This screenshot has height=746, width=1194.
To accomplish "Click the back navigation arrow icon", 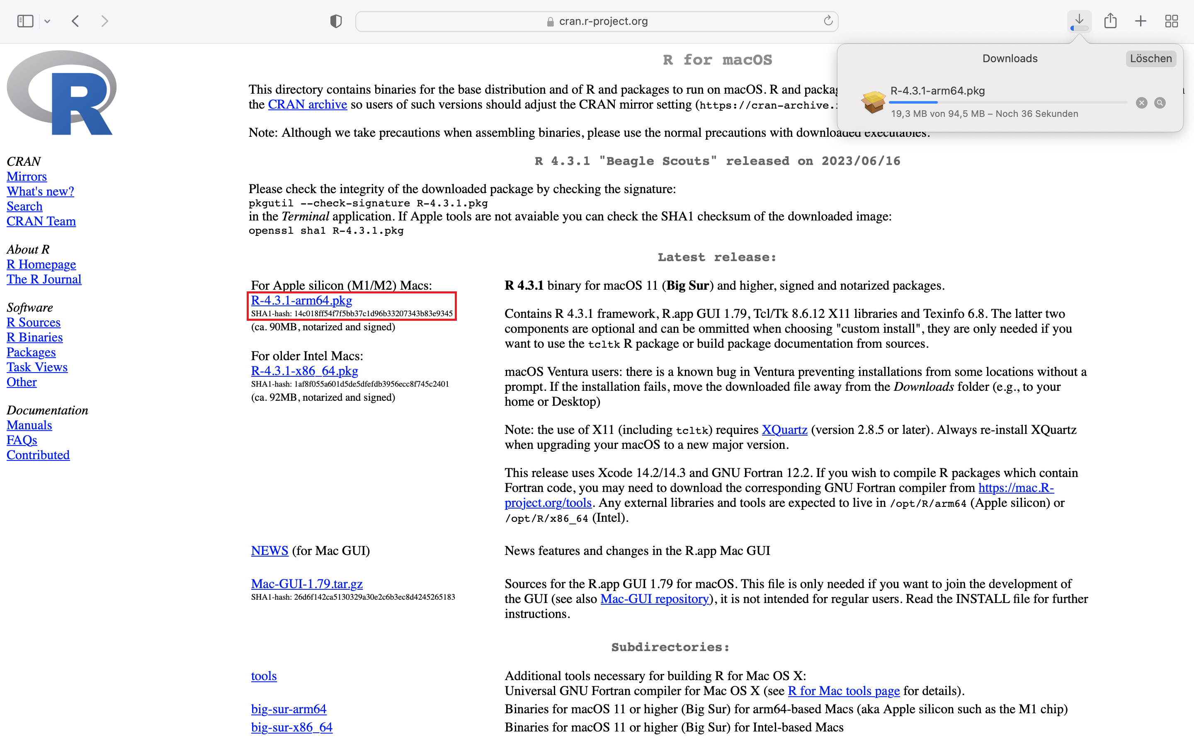I will pyautogui.click(x=75, y=22).
